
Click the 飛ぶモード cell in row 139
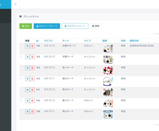tap(68, 111)
